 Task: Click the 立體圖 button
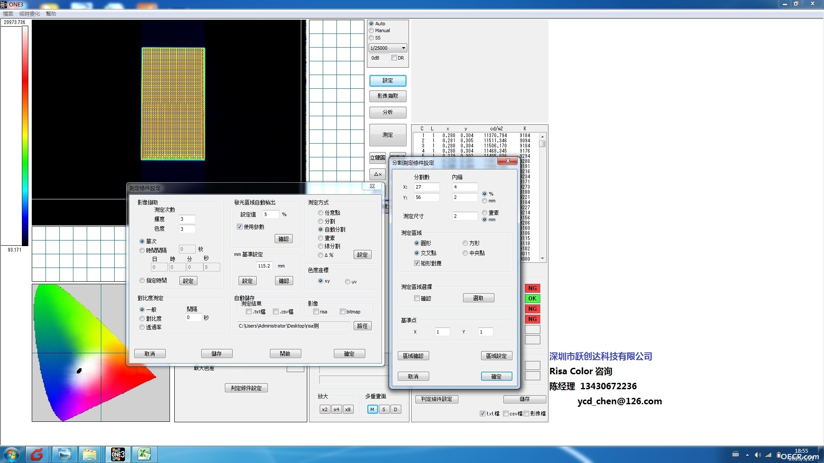coord(378,157)
